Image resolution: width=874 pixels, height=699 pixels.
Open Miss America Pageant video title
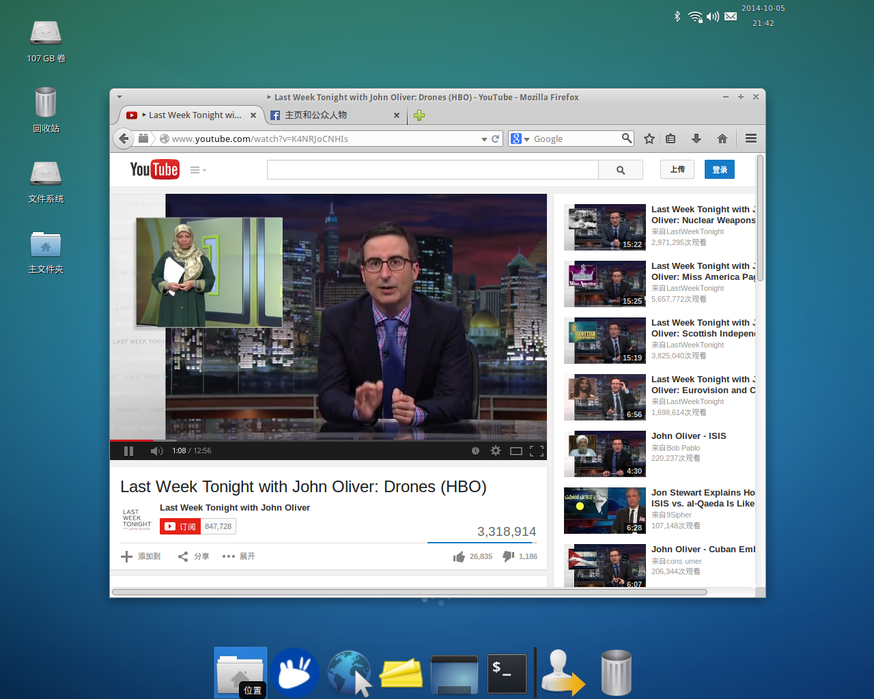click(x=703, y=272)
